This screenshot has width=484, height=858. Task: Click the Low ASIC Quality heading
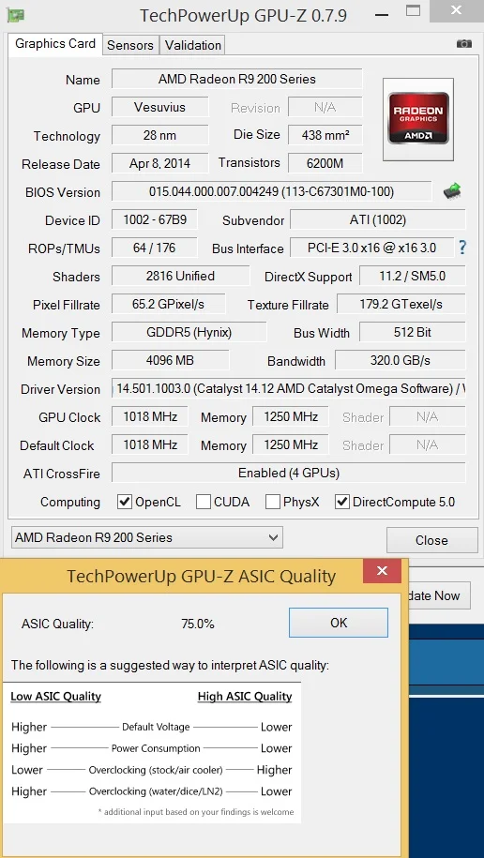click(x=56, y=697)
